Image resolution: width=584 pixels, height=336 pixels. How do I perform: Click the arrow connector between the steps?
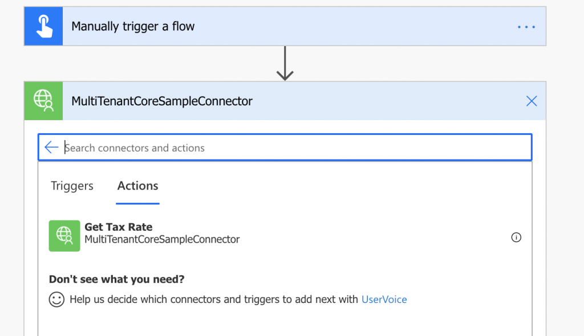pos(285,63)
